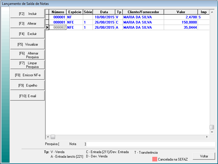218x164 pixels.
Task: Click the Voltar button
Action: 204,156
